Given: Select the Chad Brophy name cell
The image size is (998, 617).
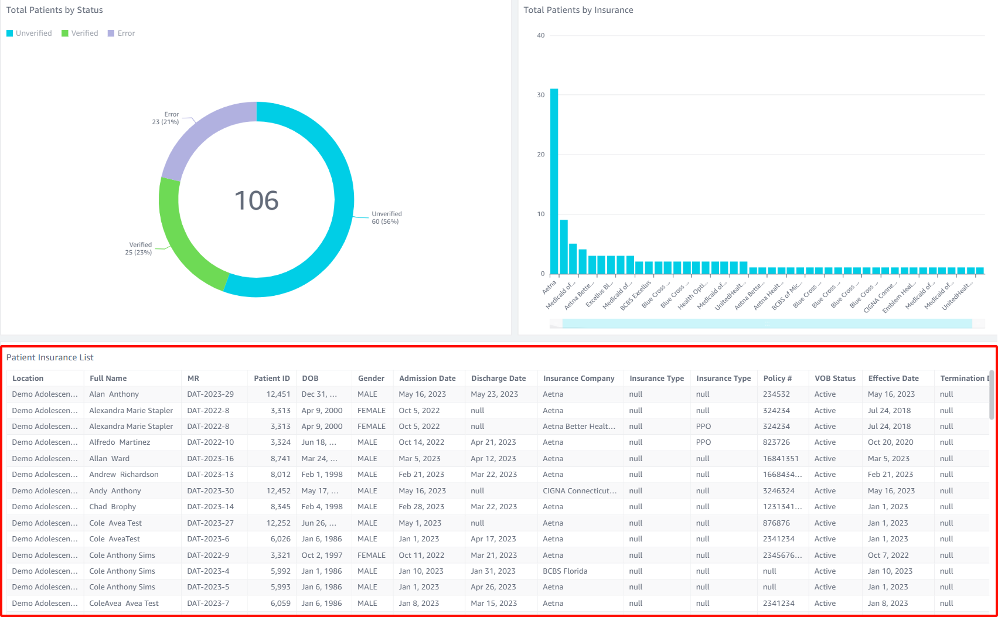Looking at the screenshot, I should coord(113,507).
